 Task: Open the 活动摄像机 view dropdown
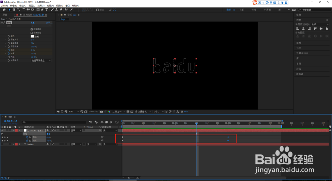tap(143, 112)
